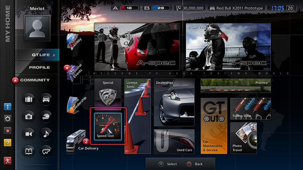Select the course track outline icon
Viewport: 303px width, 170px height.
(46, 150)
